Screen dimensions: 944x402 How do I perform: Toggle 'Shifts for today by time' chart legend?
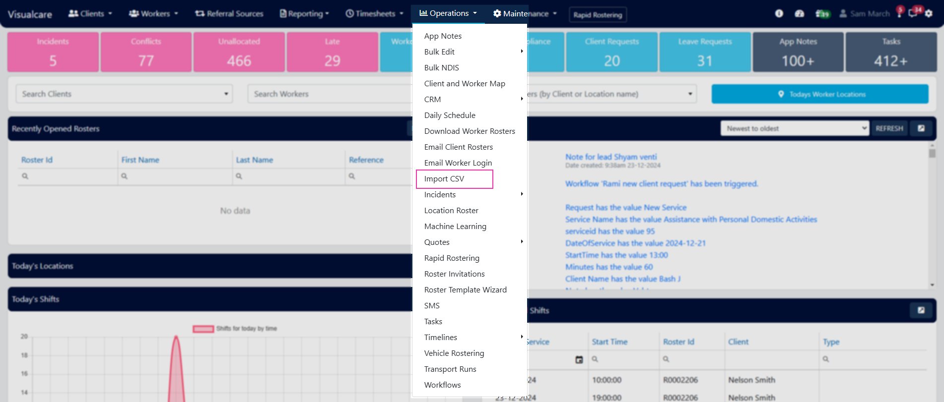click(x=235, y=329)
